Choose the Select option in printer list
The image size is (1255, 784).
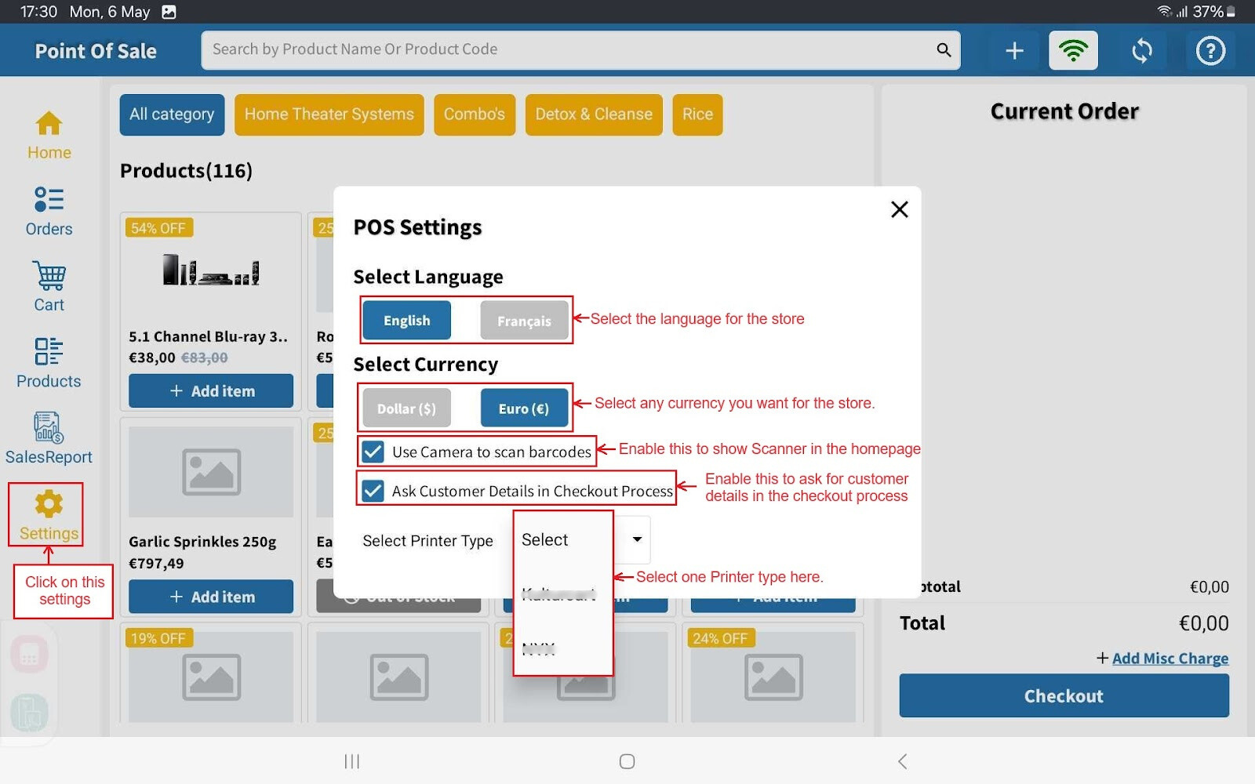(x=546, y=540)
